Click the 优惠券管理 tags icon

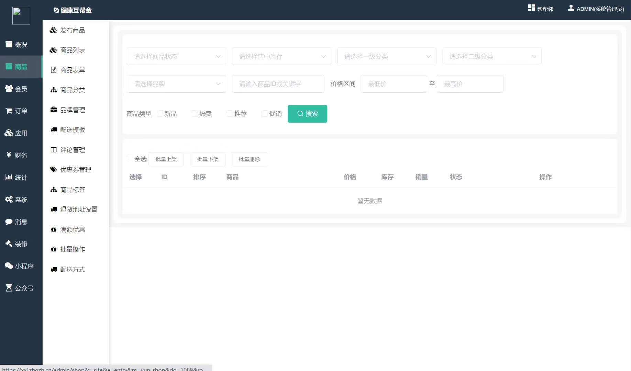54,169
